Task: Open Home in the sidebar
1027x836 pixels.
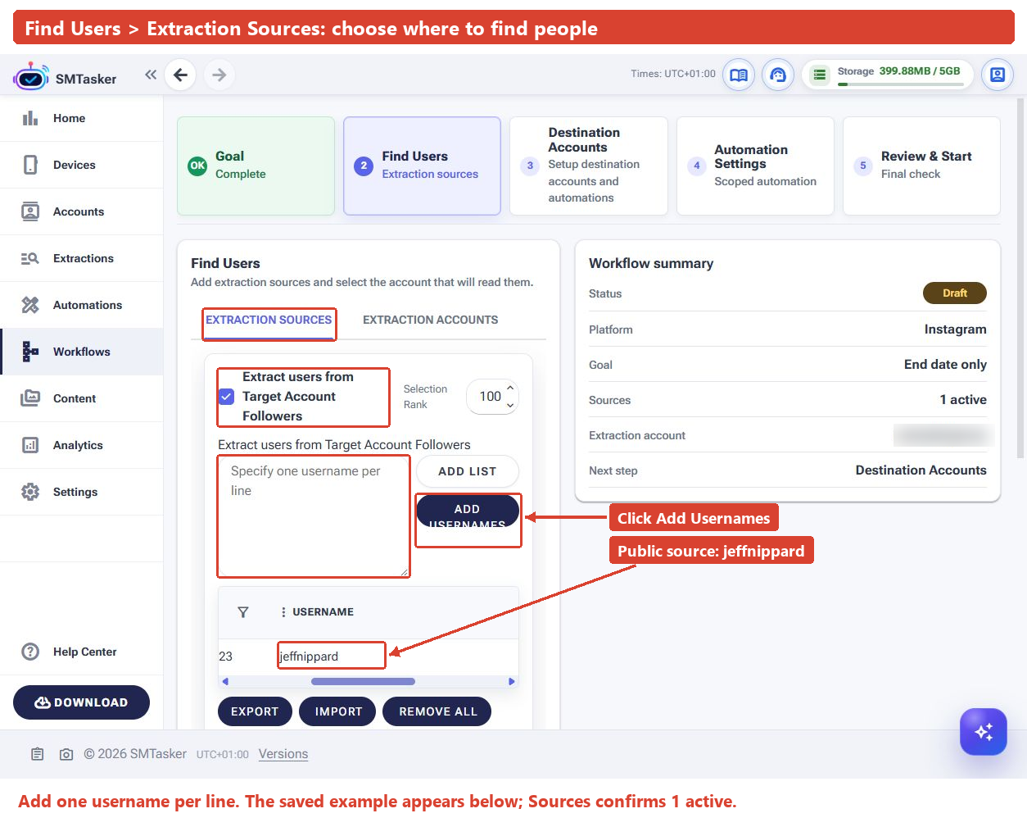Action: click(x=82, y=118)
